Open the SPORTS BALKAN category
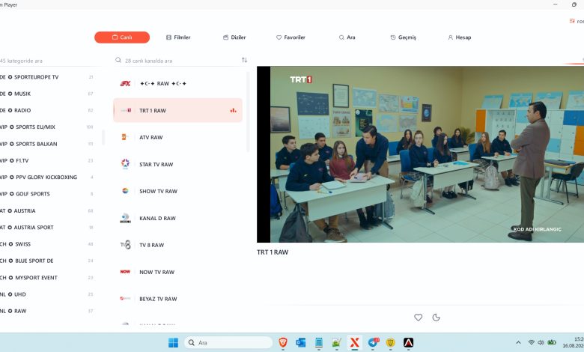The image size is (584, 352). pos(48,144)
